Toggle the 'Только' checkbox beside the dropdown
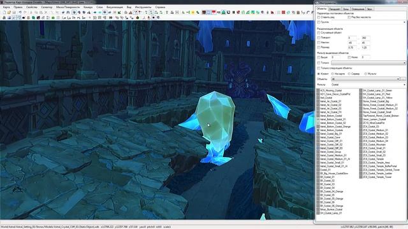 pyautogui.click(x=319, y=63)
